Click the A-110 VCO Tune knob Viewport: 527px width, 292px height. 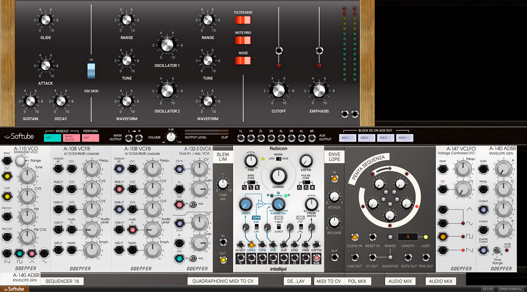27,176
